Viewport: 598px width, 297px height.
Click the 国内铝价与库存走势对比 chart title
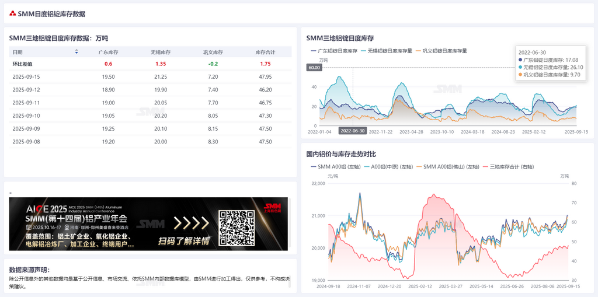pos(341,154)
